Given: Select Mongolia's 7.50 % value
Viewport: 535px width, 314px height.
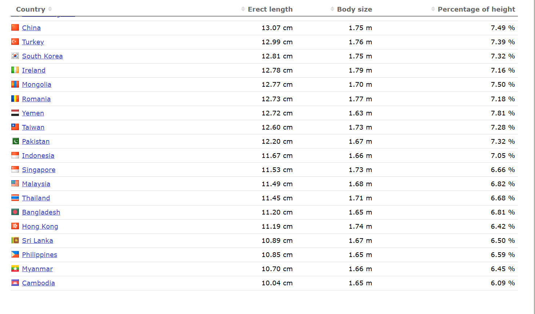Looking at the screenshot, I should click(x=503, y=85).
